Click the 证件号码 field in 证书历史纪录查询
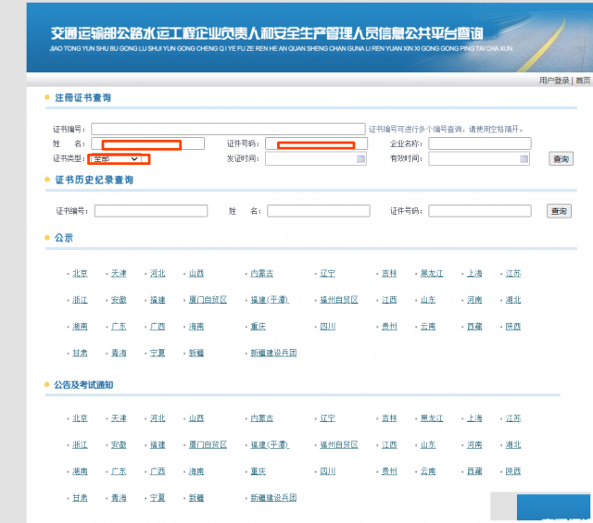The height and width of the screenshot is (523, 593). (x=478, y=211)
